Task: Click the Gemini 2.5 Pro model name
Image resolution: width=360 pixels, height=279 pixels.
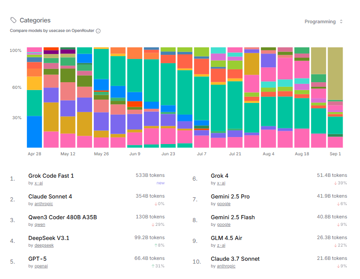Action: (230, 196)
